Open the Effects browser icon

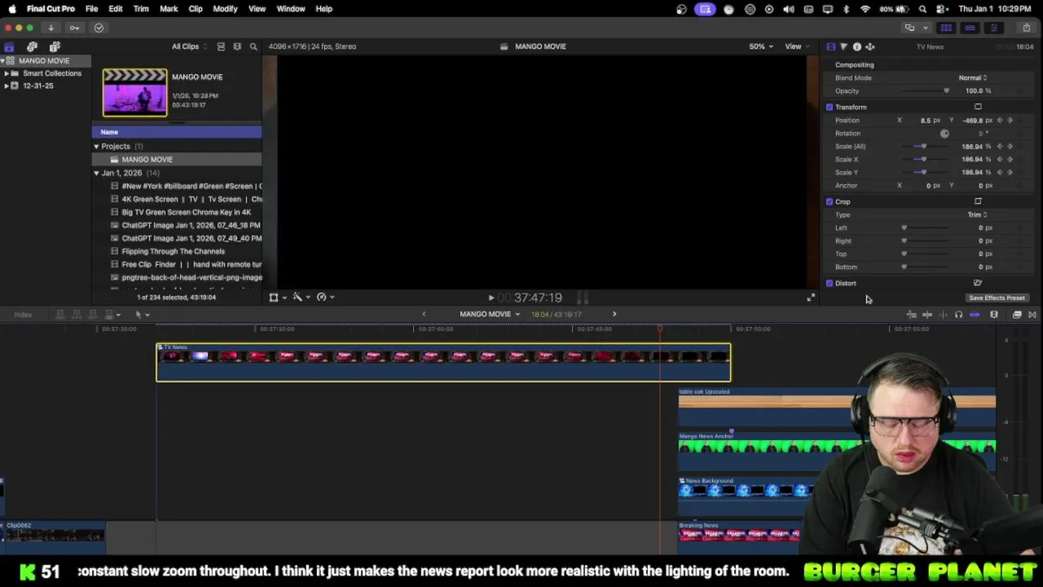[x=1017, y=315]
